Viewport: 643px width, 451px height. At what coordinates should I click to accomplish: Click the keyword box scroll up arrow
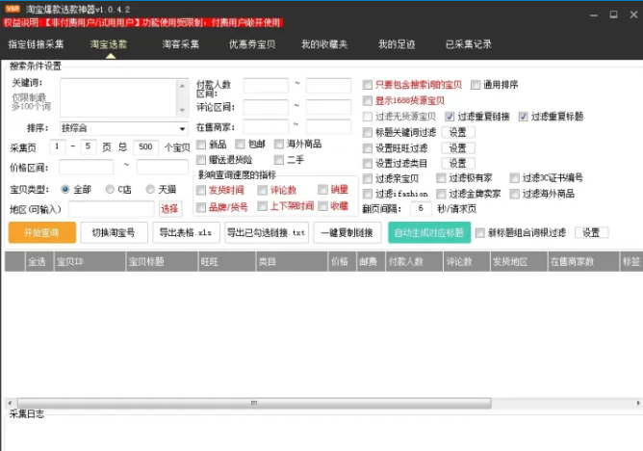(x=183, y=86)
